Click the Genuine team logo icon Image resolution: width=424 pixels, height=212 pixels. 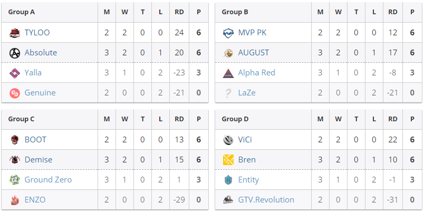(x=15, y=93)
